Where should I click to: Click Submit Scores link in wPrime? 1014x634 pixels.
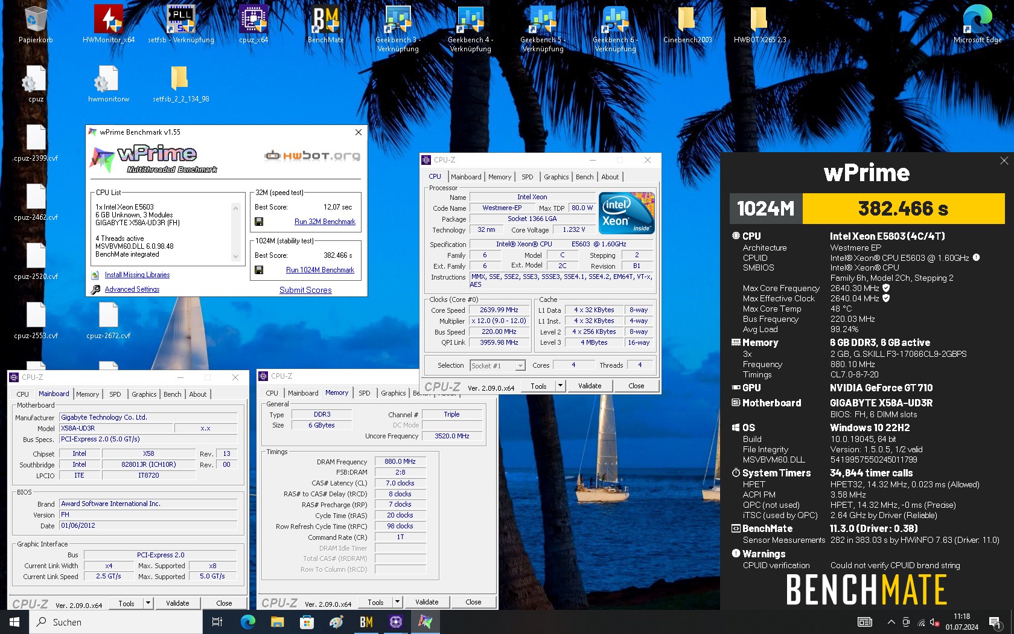click(305, 290)
